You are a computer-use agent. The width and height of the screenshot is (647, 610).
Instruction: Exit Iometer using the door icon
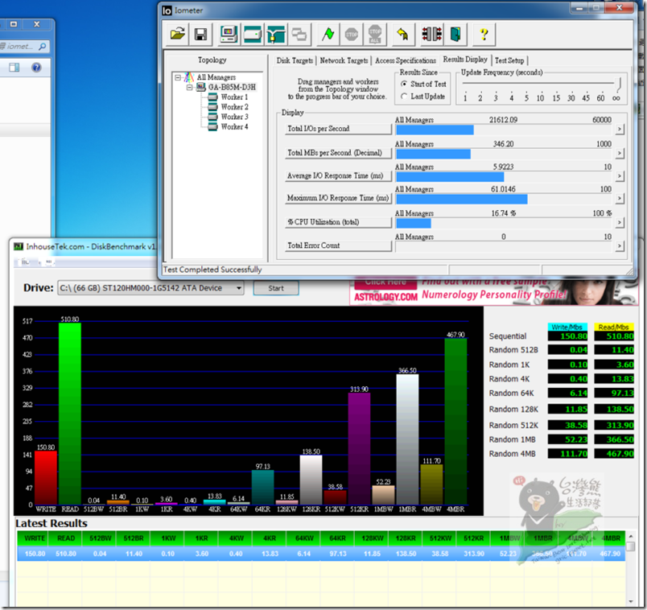tap(455, 34)
